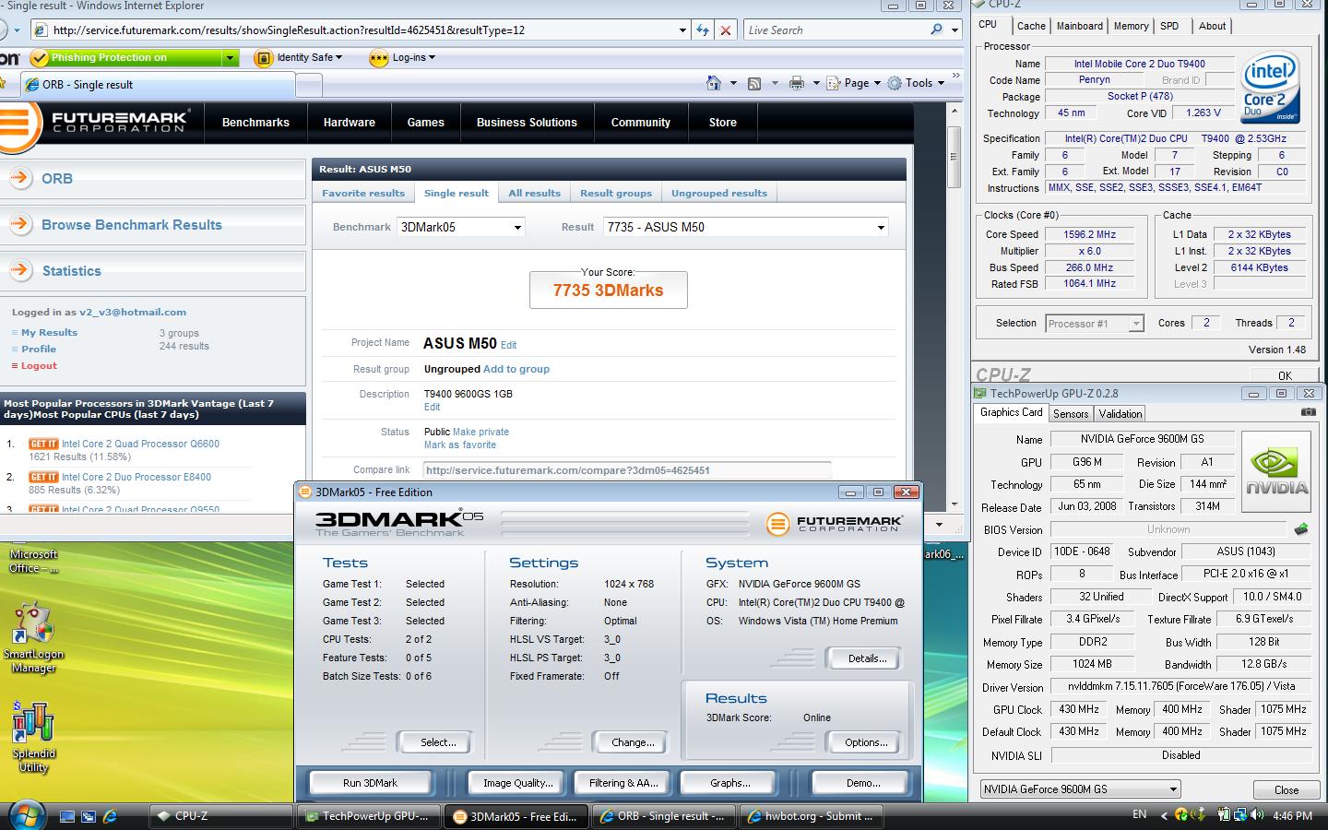The width and height of the screenshot is (1328, 830).
Task: Open GPU-Z Validation tab
Action: pyautogui.click(x=1120, y=414)
